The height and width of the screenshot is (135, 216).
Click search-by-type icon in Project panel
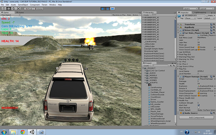171,66
